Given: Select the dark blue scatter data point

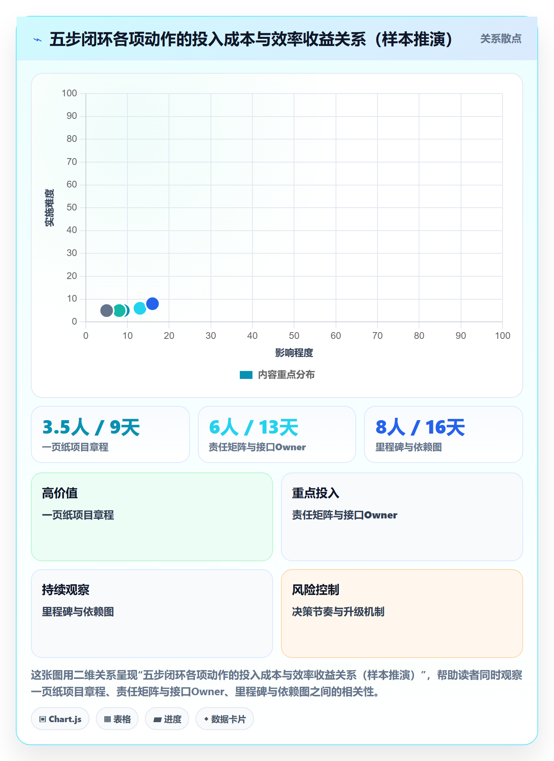Looking at the screenshot, I should [152, 304].
